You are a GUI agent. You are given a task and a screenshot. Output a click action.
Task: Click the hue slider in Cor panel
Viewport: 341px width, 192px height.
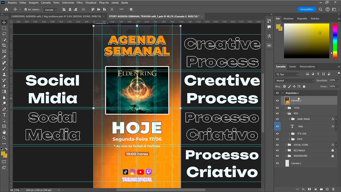click(x=335, y=41)
